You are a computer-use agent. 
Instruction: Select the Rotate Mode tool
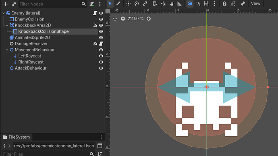[x=137, y=4]
